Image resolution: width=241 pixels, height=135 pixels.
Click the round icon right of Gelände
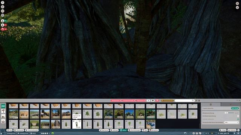(238, 130)
